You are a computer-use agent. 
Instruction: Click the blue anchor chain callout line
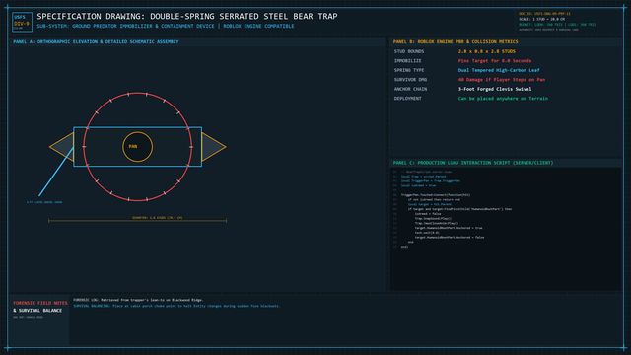coord(56,172)
